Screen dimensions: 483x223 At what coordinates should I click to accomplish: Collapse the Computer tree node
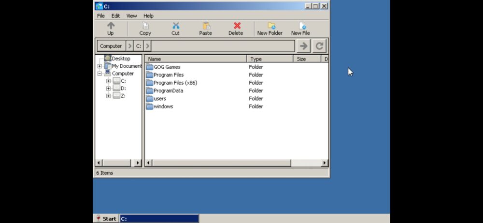click(99, 74)
